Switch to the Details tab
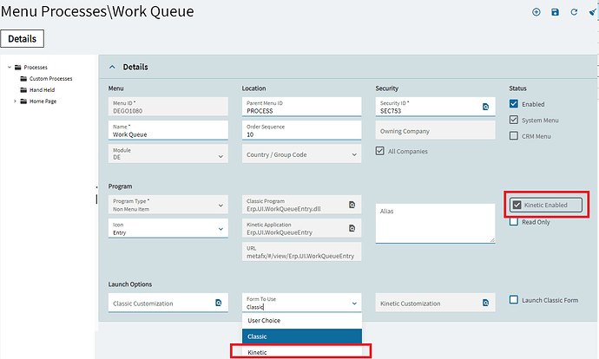The image size is (599, 359). [23, 39]
